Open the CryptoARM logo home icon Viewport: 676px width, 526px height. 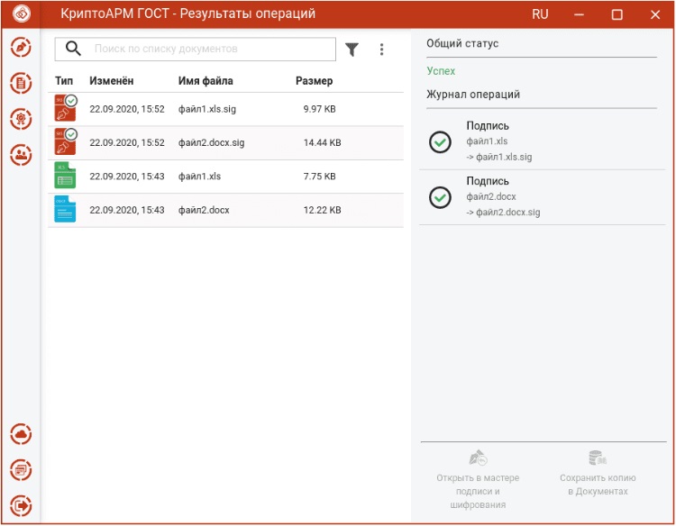tap(21, 14)
